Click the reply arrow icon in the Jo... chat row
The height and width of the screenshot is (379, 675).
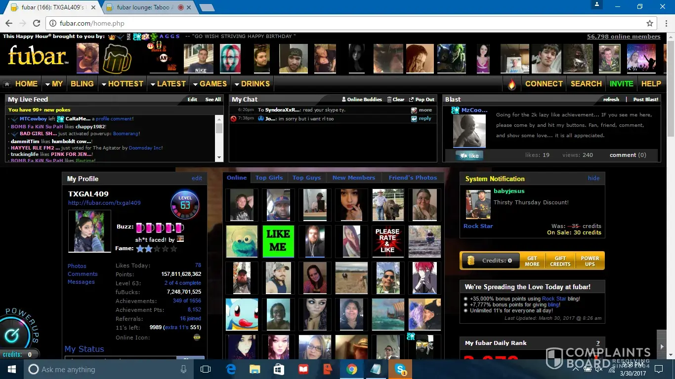click(x=414, y=118)
